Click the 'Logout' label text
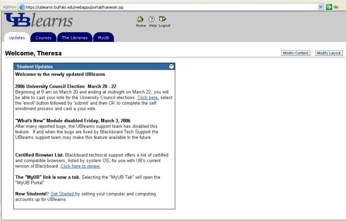 click(x=164, y=26)
